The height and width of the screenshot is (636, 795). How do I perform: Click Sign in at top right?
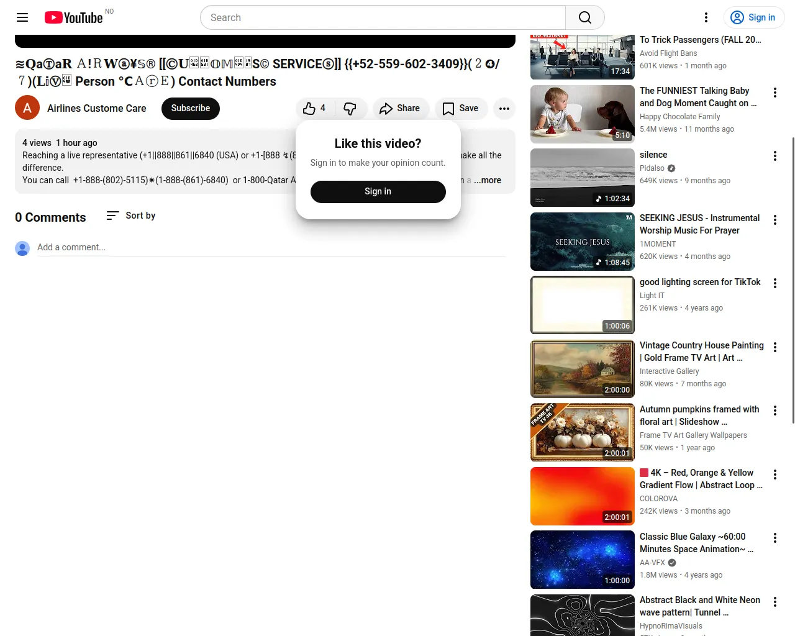[x=753, y=17]
